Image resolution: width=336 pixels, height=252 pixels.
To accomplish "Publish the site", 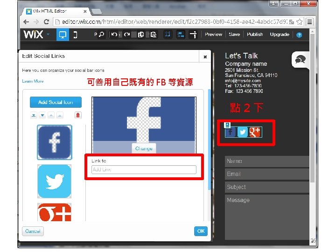I will click(x=255, y=35).
